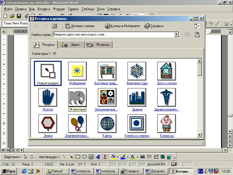Screen dimensions: 233x175
Task: Toggle the ЗАМ status bar indicator
Action: 142,164
